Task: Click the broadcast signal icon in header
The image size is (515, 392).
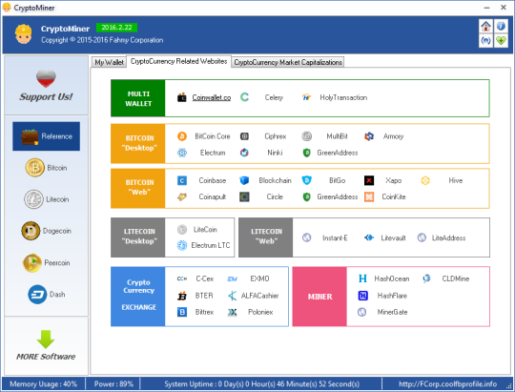Action: pyautogui.click(x=485, y=41)
